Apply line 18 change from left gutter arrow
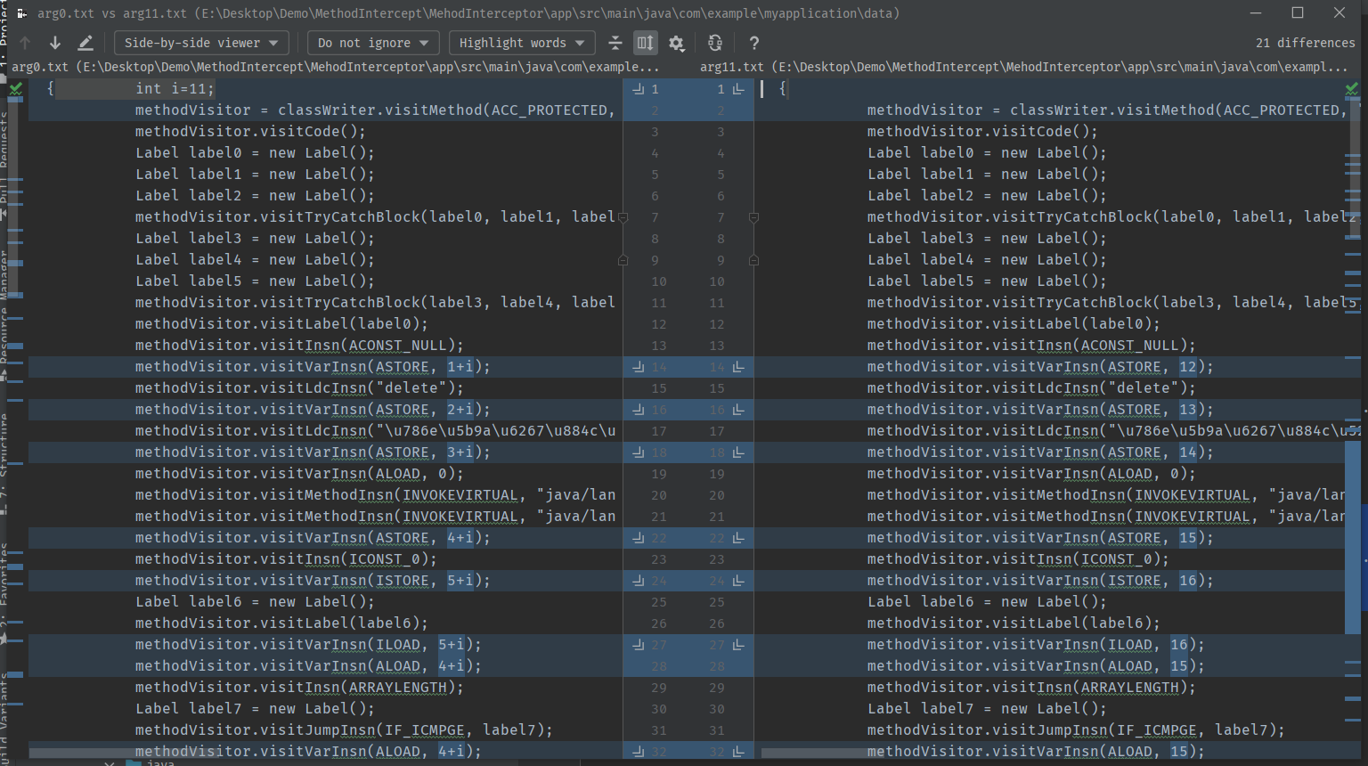Screen dimensions: 1368x766 pos(638,452)
